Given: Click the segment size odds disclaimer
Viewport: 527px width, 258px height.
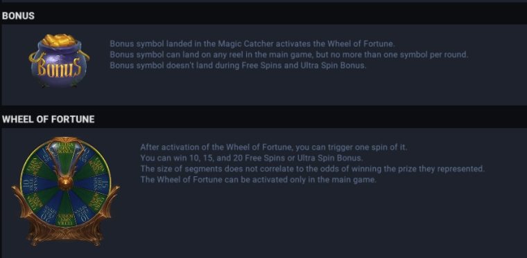Looking at the screenshot, I should [x=312, y=169].
